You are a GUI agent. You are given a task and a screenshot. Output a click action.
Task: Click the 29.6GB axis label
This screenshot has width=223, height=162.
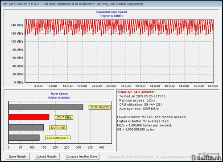(111, 86)
